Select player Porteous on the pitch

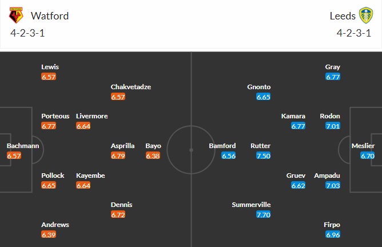coord(55,116)
